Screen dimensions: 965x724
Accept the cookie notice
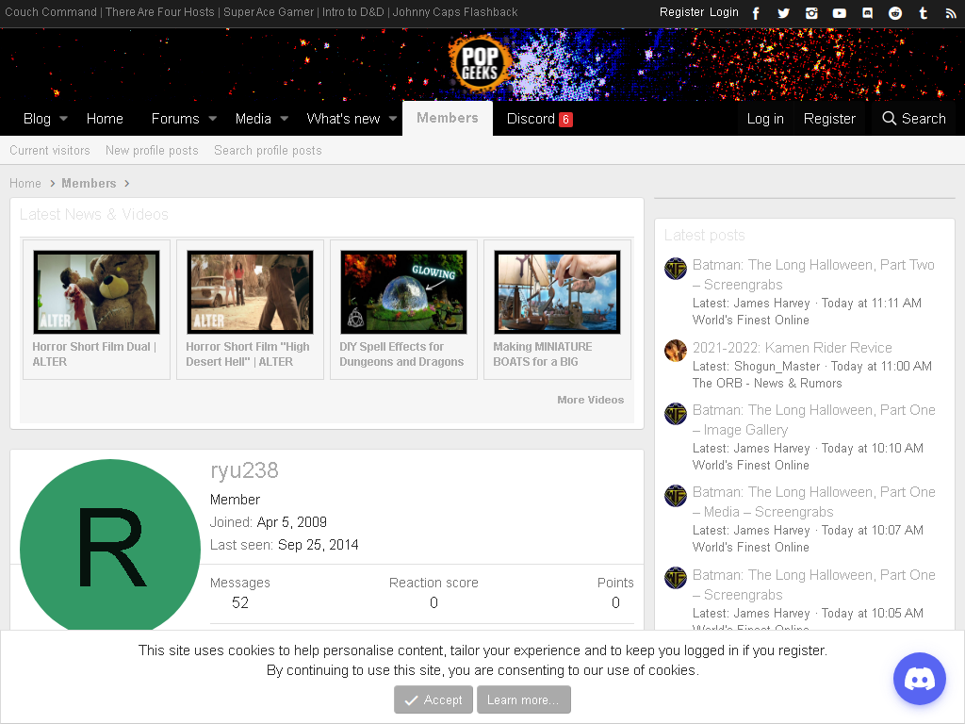[433, 700]
